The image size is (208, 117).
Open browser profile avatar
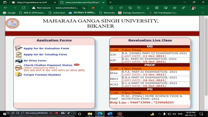193,8
